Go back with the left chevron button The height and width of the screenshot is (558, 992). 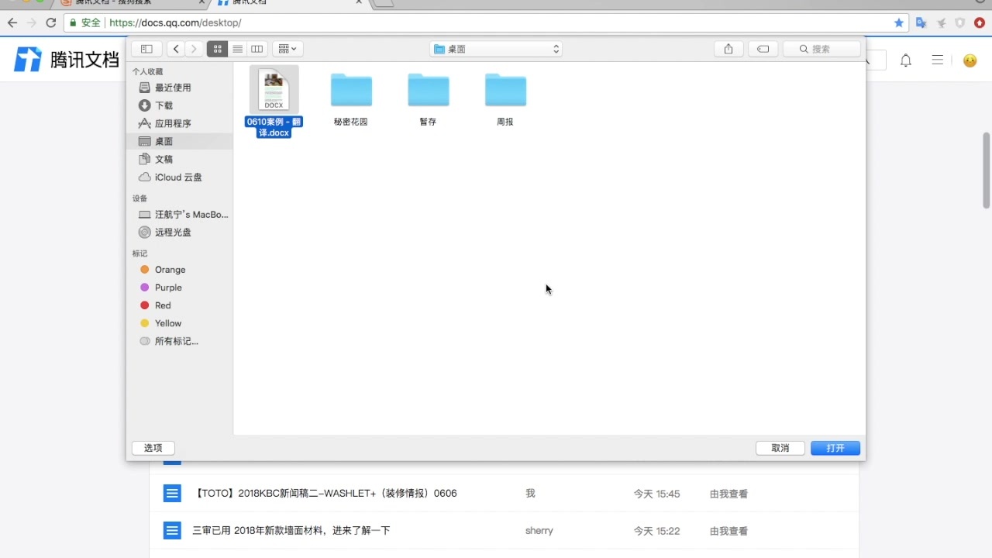point(176,49)
